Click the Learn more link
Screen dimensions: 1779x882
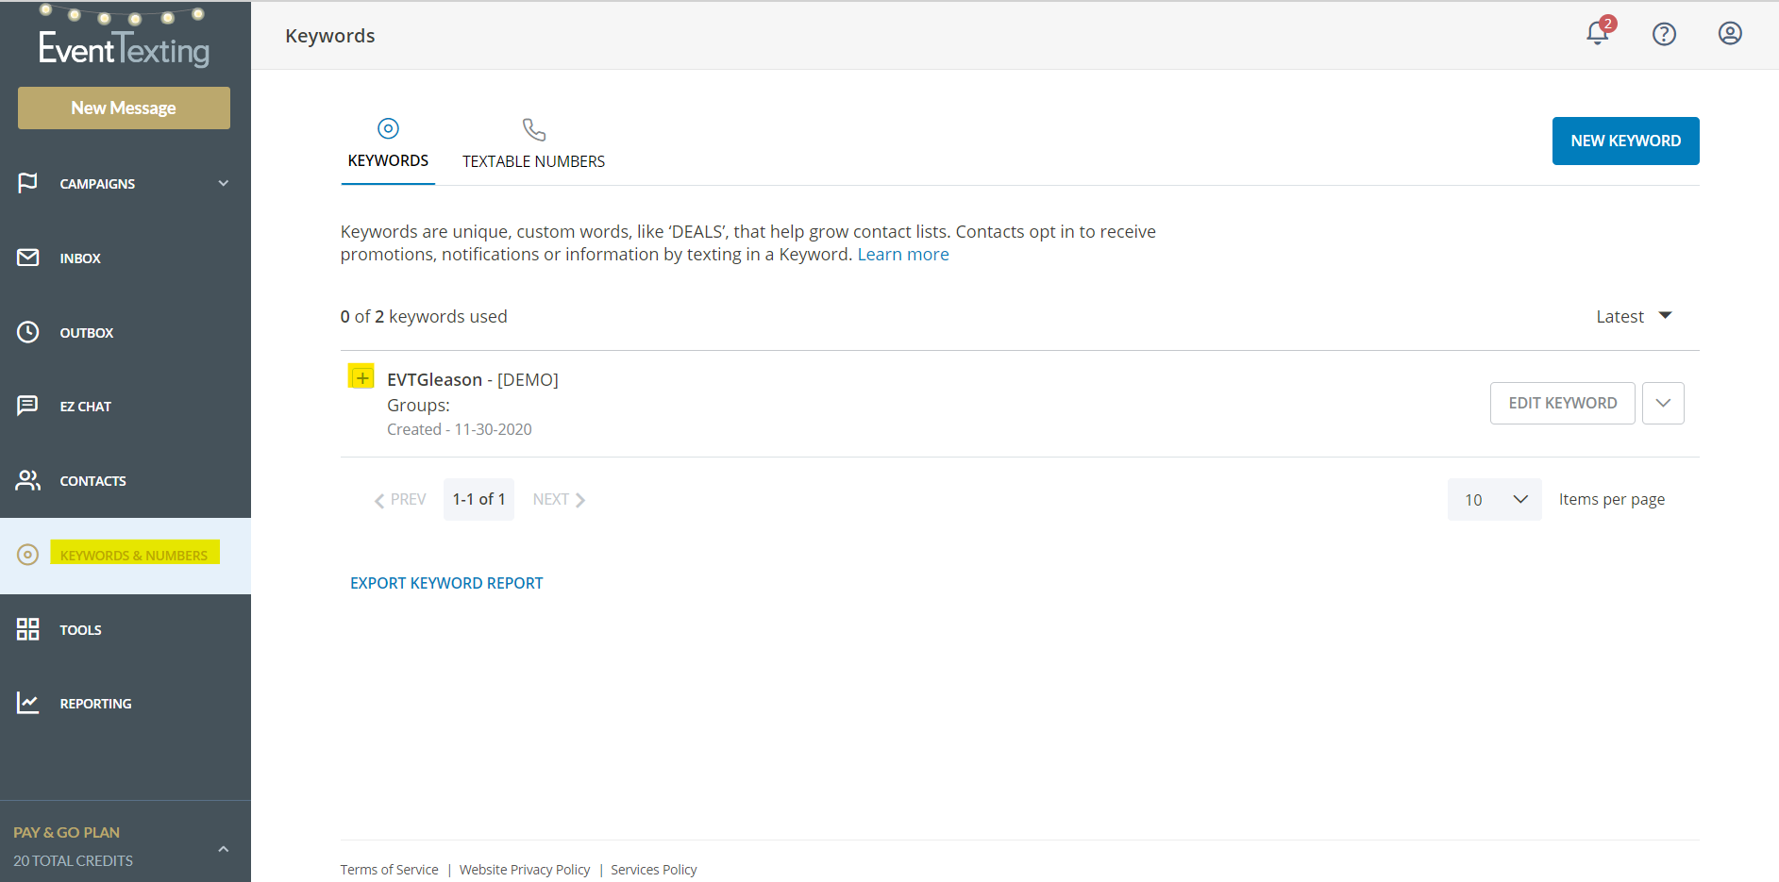[903, 255]
